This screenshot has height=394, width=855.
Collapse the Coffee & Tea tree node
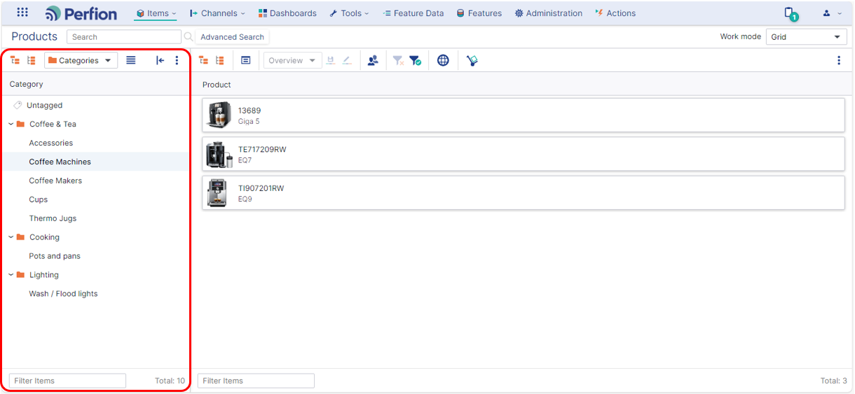[x=11, y=124]
